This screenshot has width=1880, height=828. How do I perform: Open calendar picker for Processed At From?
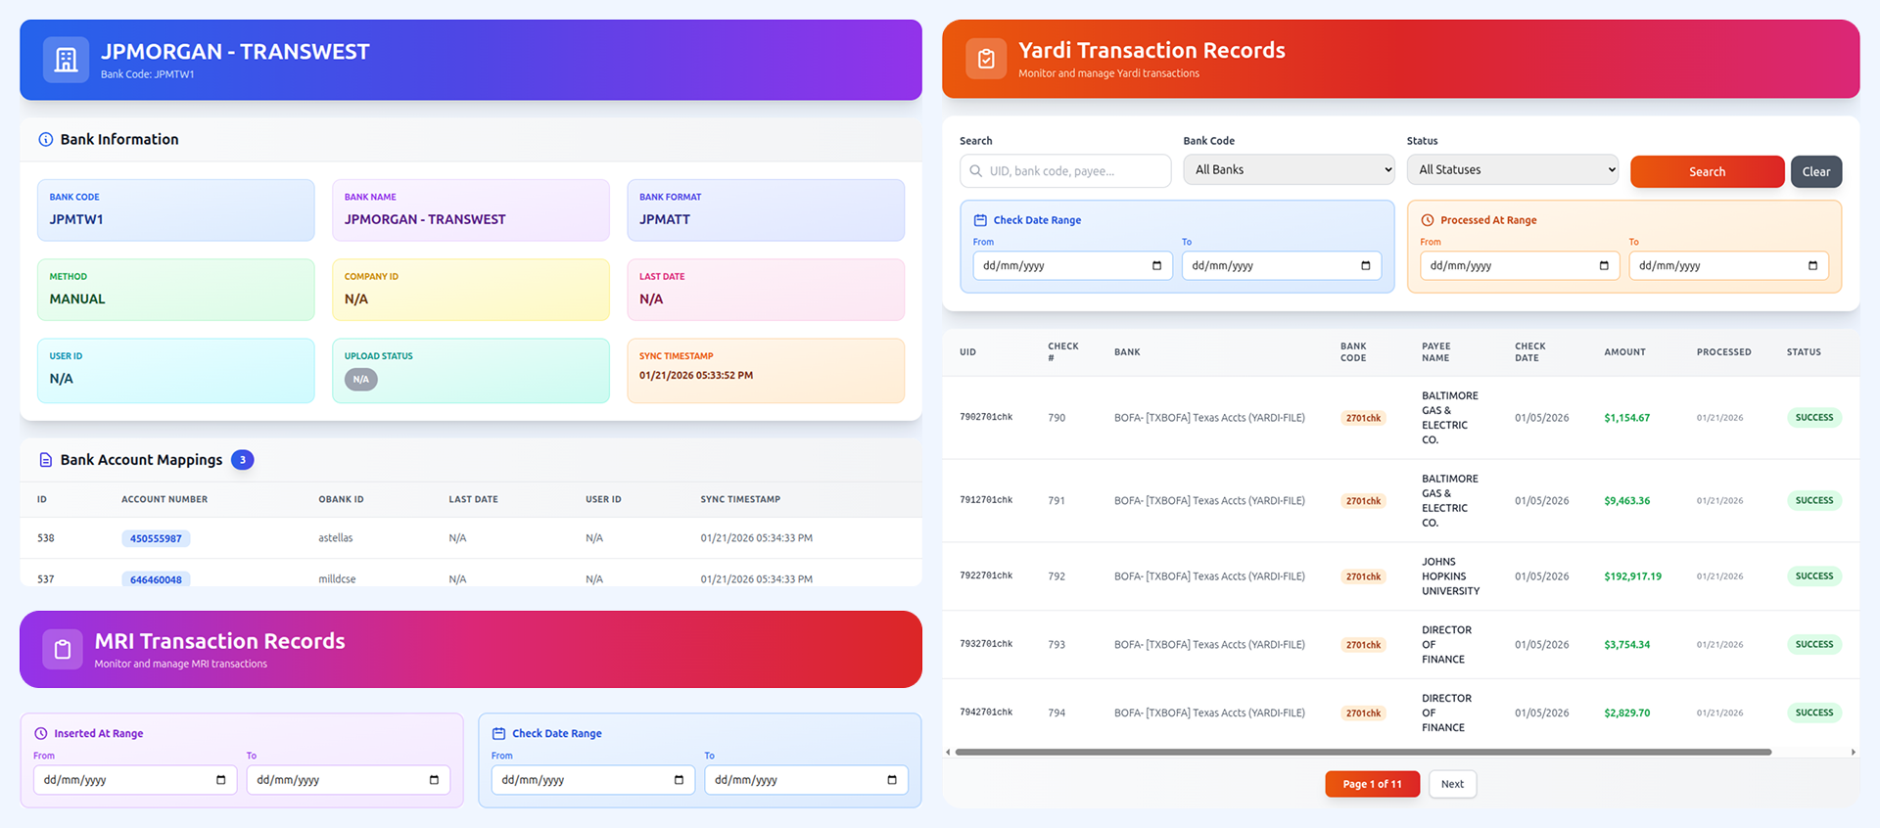click(1604, 266)
